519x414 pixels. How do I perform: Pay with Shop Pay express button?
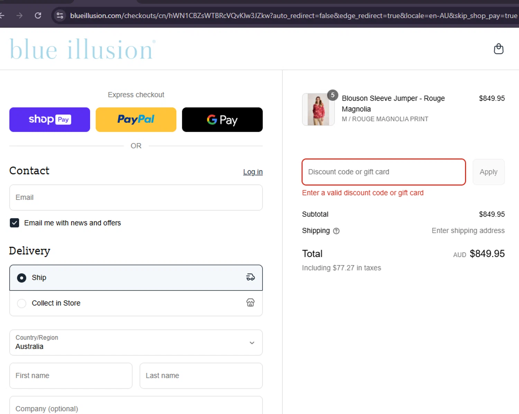pos(49,120)
